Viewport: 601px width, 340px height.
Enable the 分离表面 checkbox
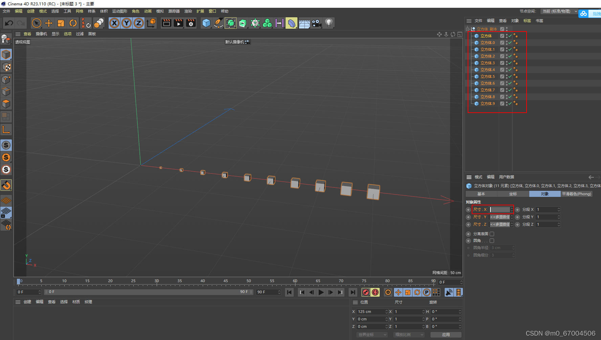pos(492,234)
